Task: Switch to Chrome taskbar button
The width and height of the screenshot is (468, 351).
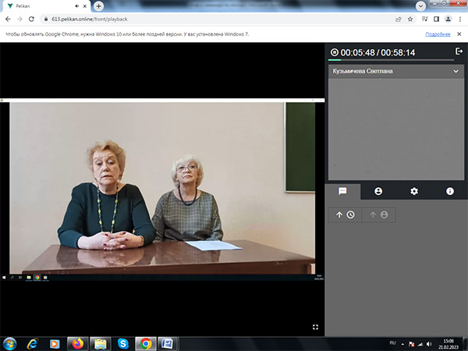Action: (x=146, y=344)
